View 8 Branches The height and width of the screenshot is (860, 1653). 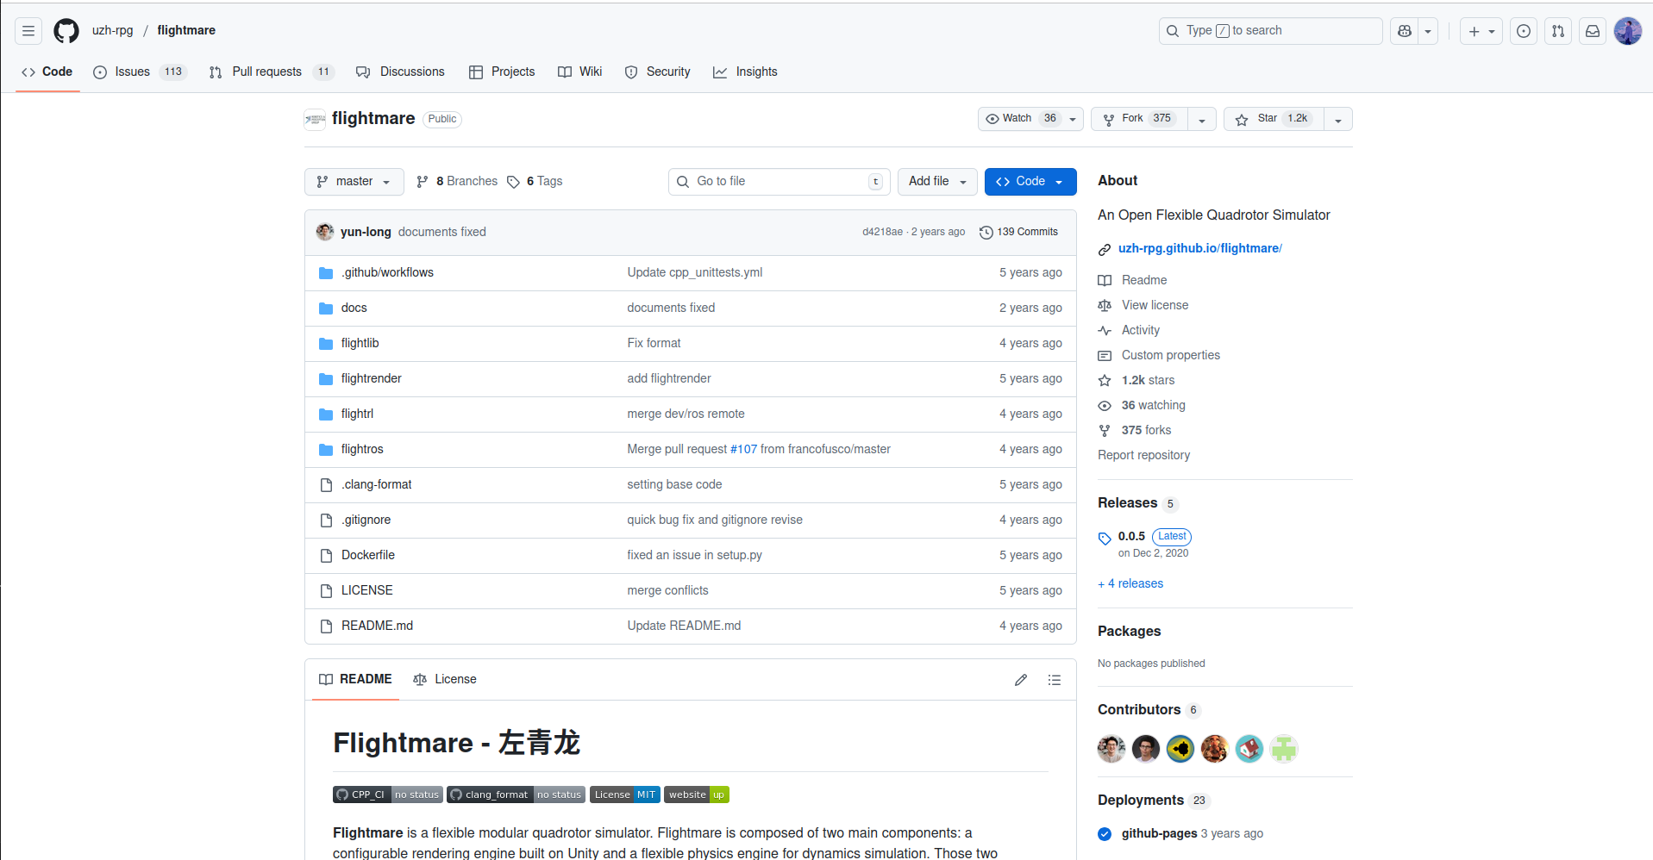(457, 181)
